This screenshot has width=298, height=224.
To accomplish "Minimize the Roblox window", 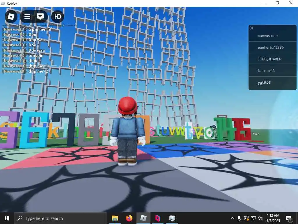I will click(264, 3).
